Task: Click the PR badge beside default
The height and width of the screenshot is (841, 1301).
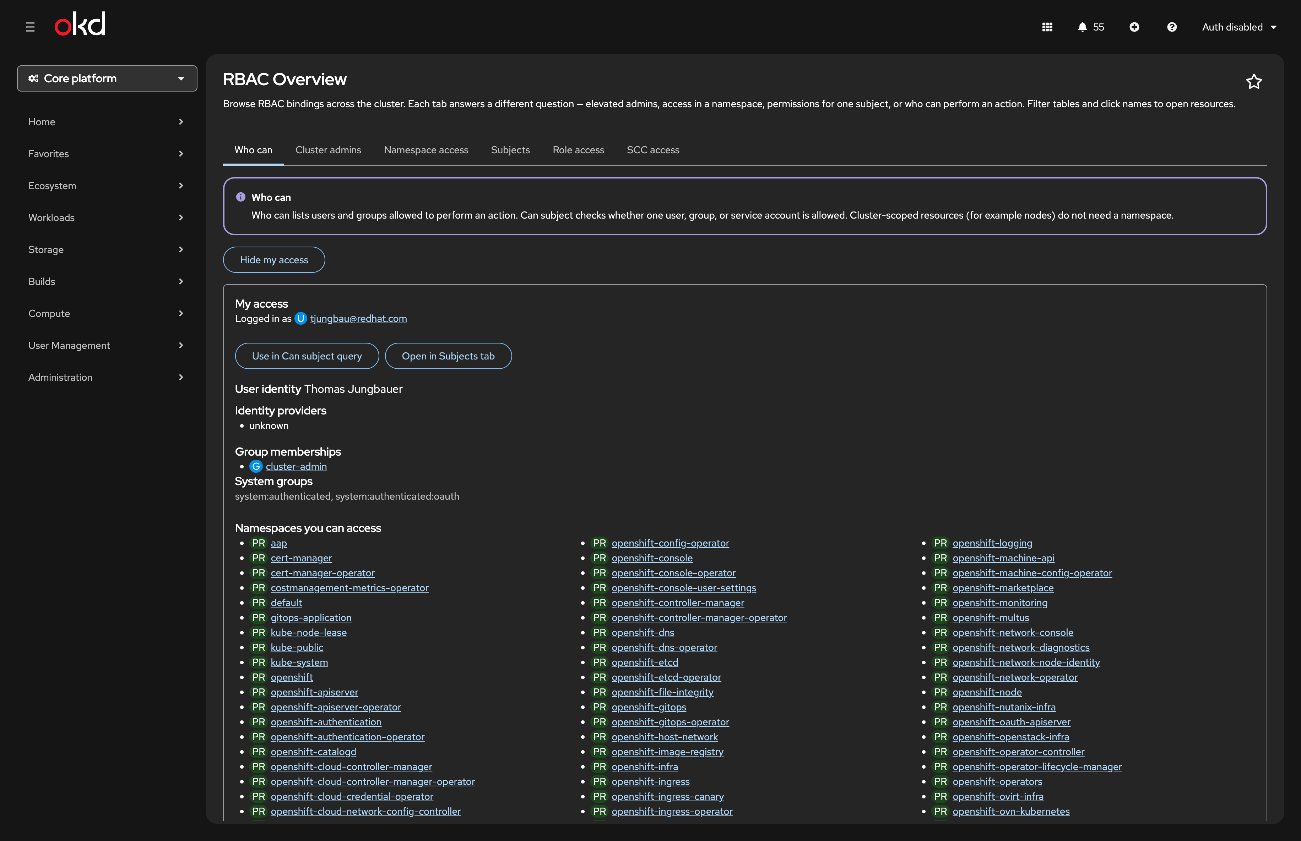Action: [x=258, y=603]
